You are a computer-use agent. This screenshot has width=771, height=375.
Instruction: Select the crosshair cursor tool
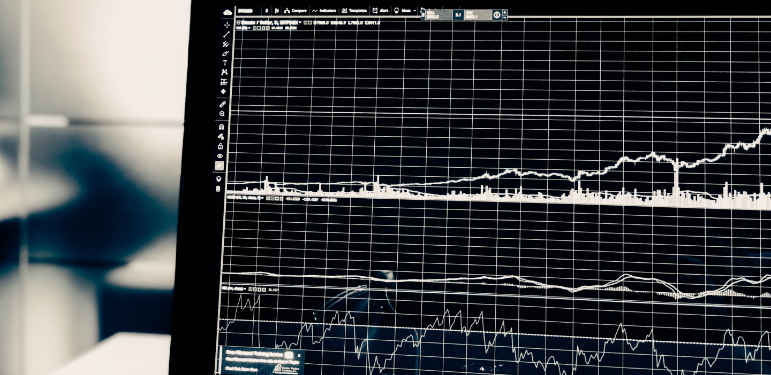(227, 25)
